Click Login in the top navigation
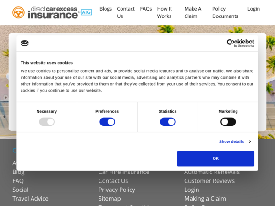The image size is (275, 206). pyautogui.click(x=253, y=9)
